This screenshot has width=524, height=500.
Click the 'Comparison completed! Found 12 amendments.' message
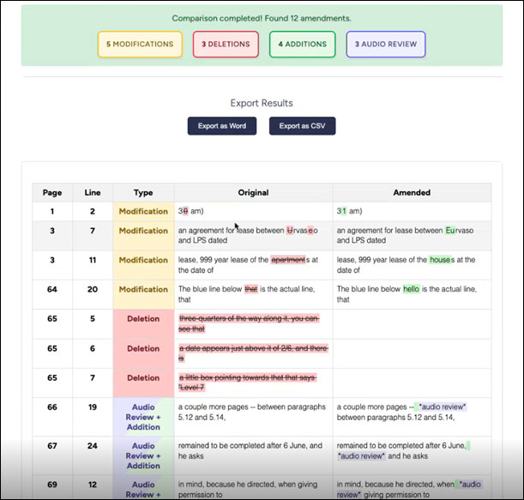pos(262,18)
